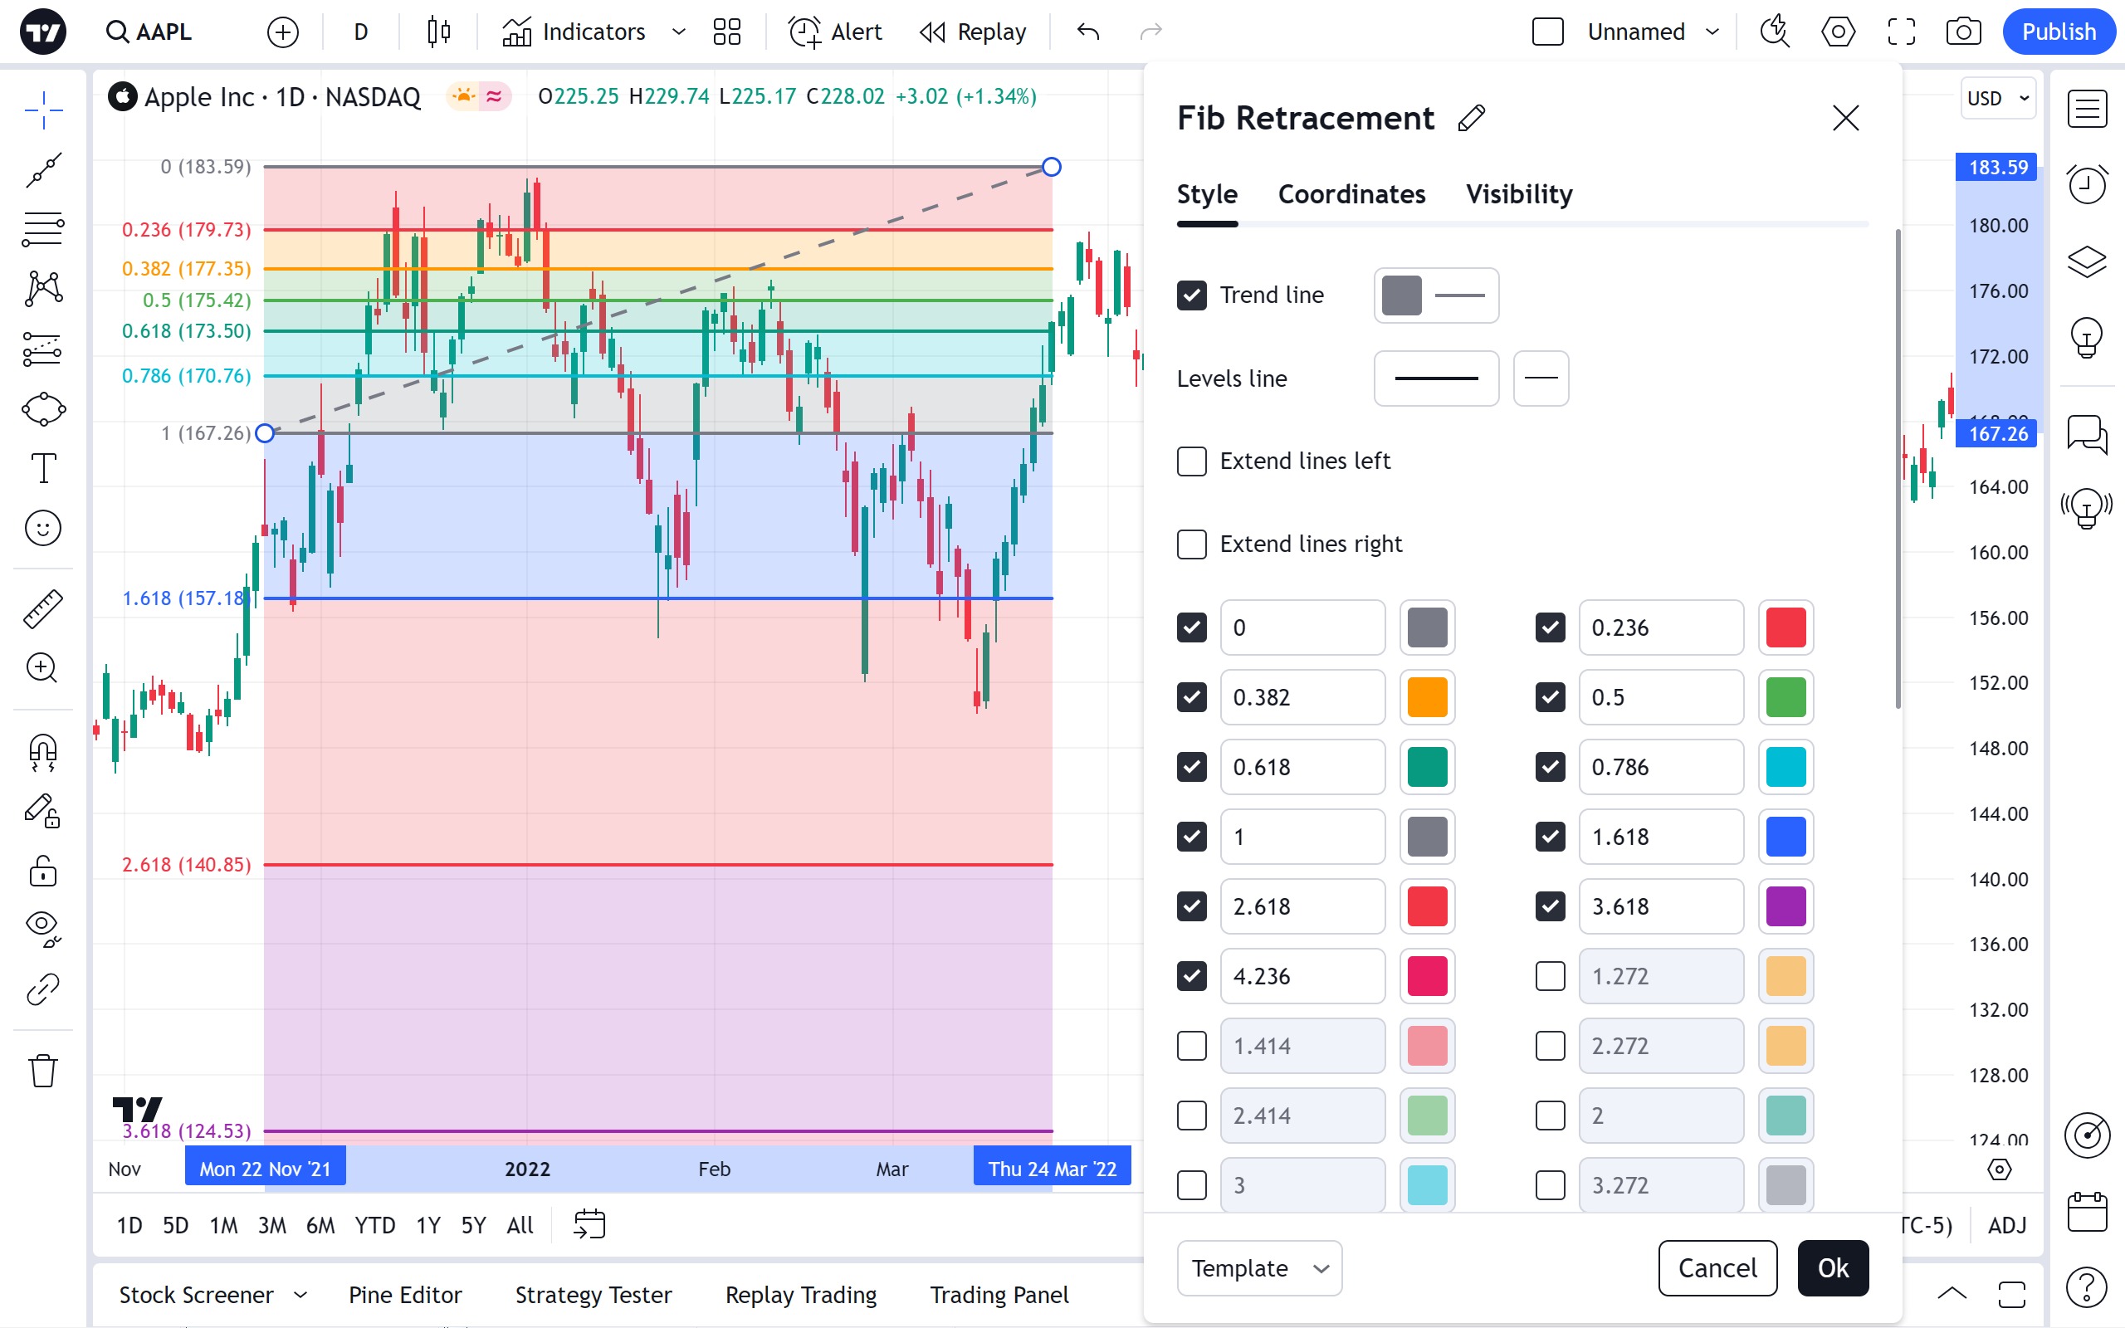The width and height of the screenshot is (2125, 1328).
Task: Enable Extend lines left checkbox
Action: tap(1192, 461)
